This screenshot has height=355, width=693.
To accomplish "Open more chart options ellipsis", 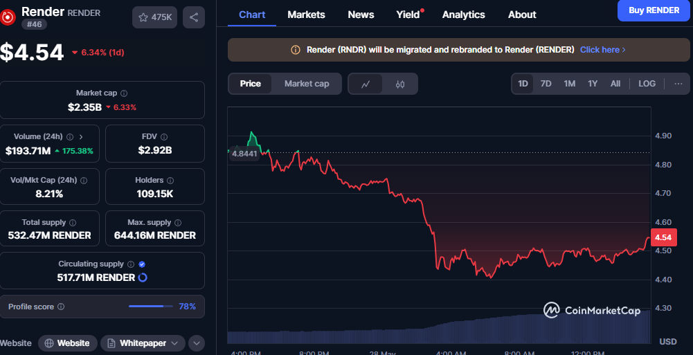I will click(x=678, y=84).
